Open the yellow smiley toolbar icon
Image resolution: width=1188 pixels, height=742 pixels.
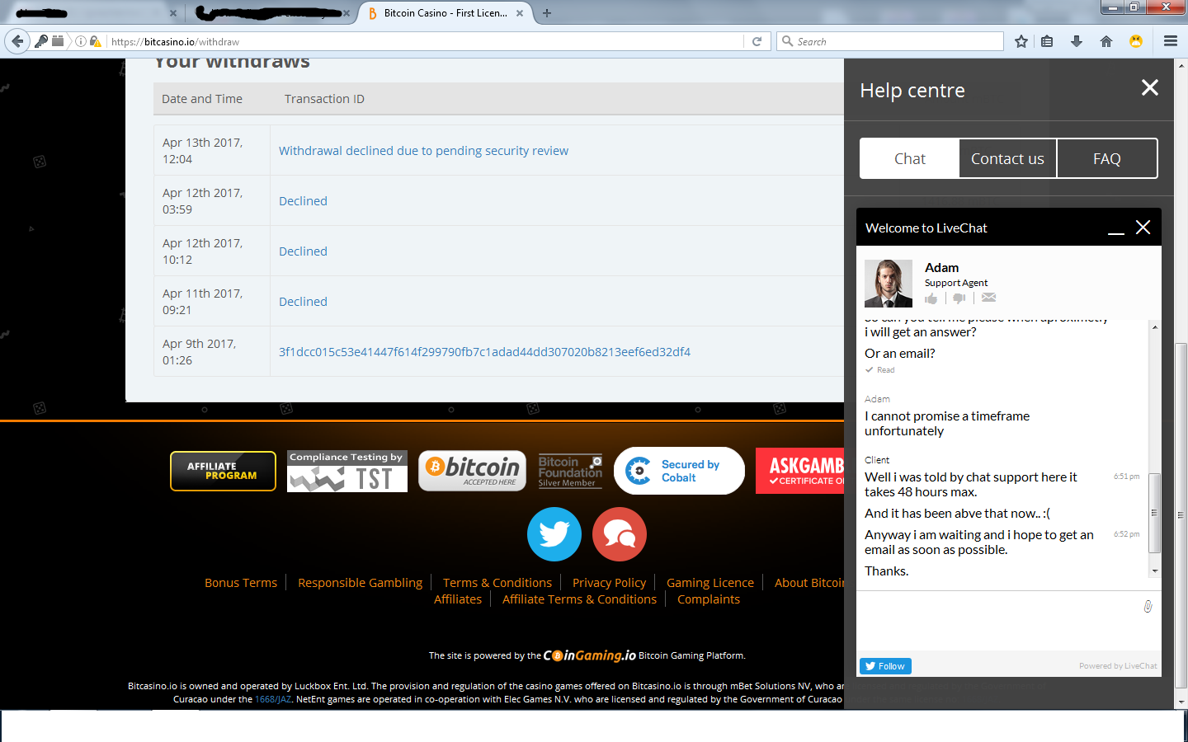[1136, 41]
